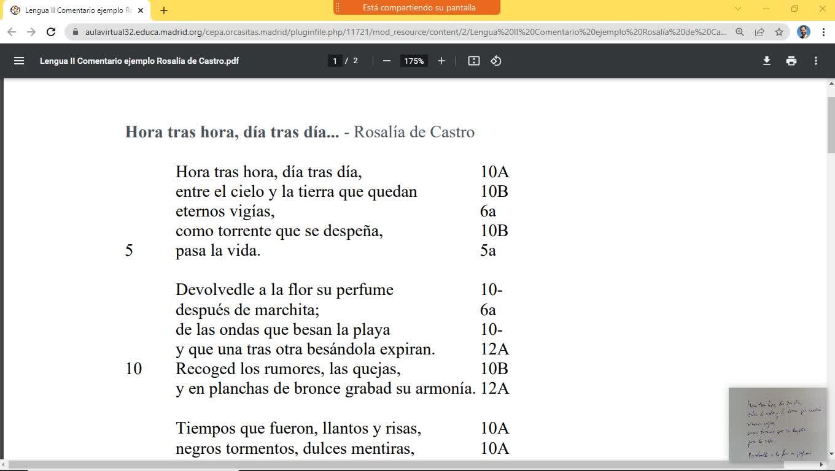Image resolution: width=835 pixels, height=471 pixels.
Task: Rotate the document counterclockwise
Action: 496,61
